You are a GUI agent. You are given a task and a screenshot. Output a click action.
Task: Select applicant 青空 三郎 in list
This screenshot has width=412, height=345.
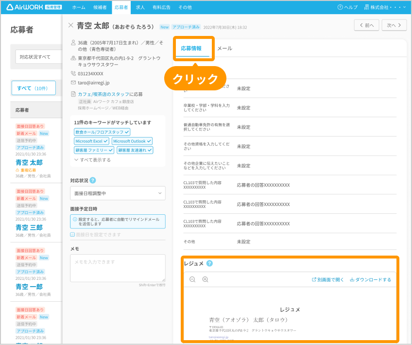click(29, 227)
